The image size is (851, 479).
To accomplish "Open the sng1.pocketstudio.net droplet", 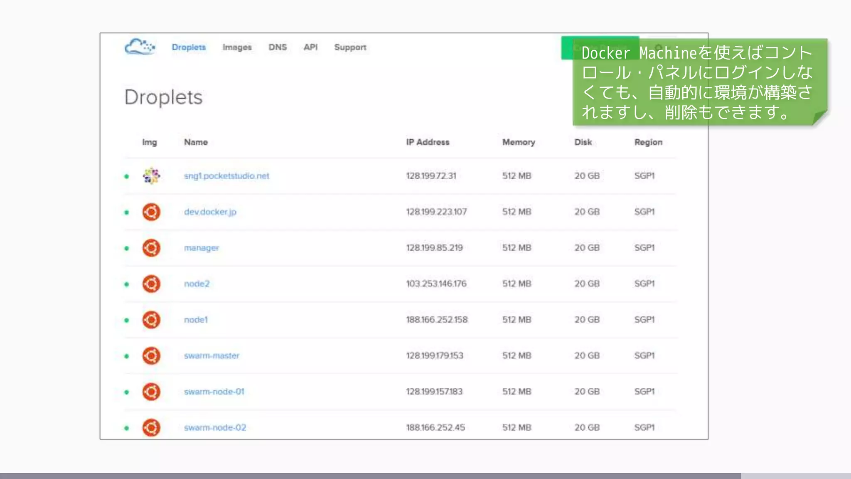I will [x=226, y=176].
